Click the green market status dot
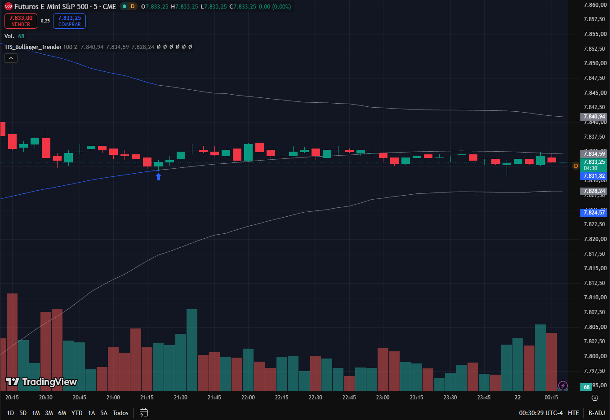This screenshot has width=610, height=420. (x=125, y=6)
